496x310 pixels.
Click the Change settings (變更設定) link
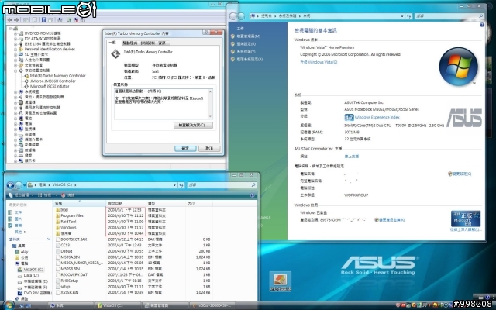coord(462,174)
